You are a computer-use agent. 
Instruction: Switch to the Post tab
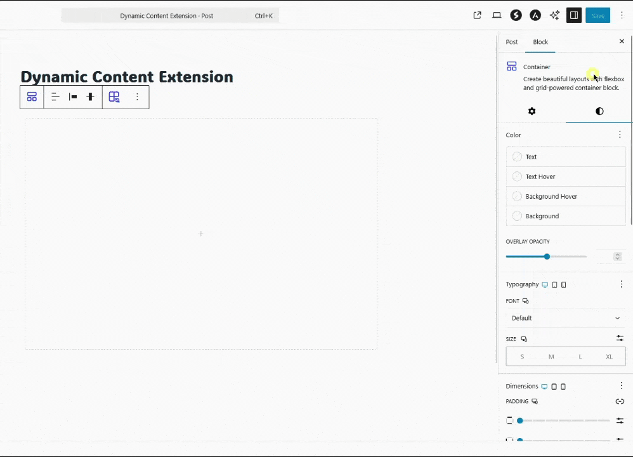click(x=512, y=42)
